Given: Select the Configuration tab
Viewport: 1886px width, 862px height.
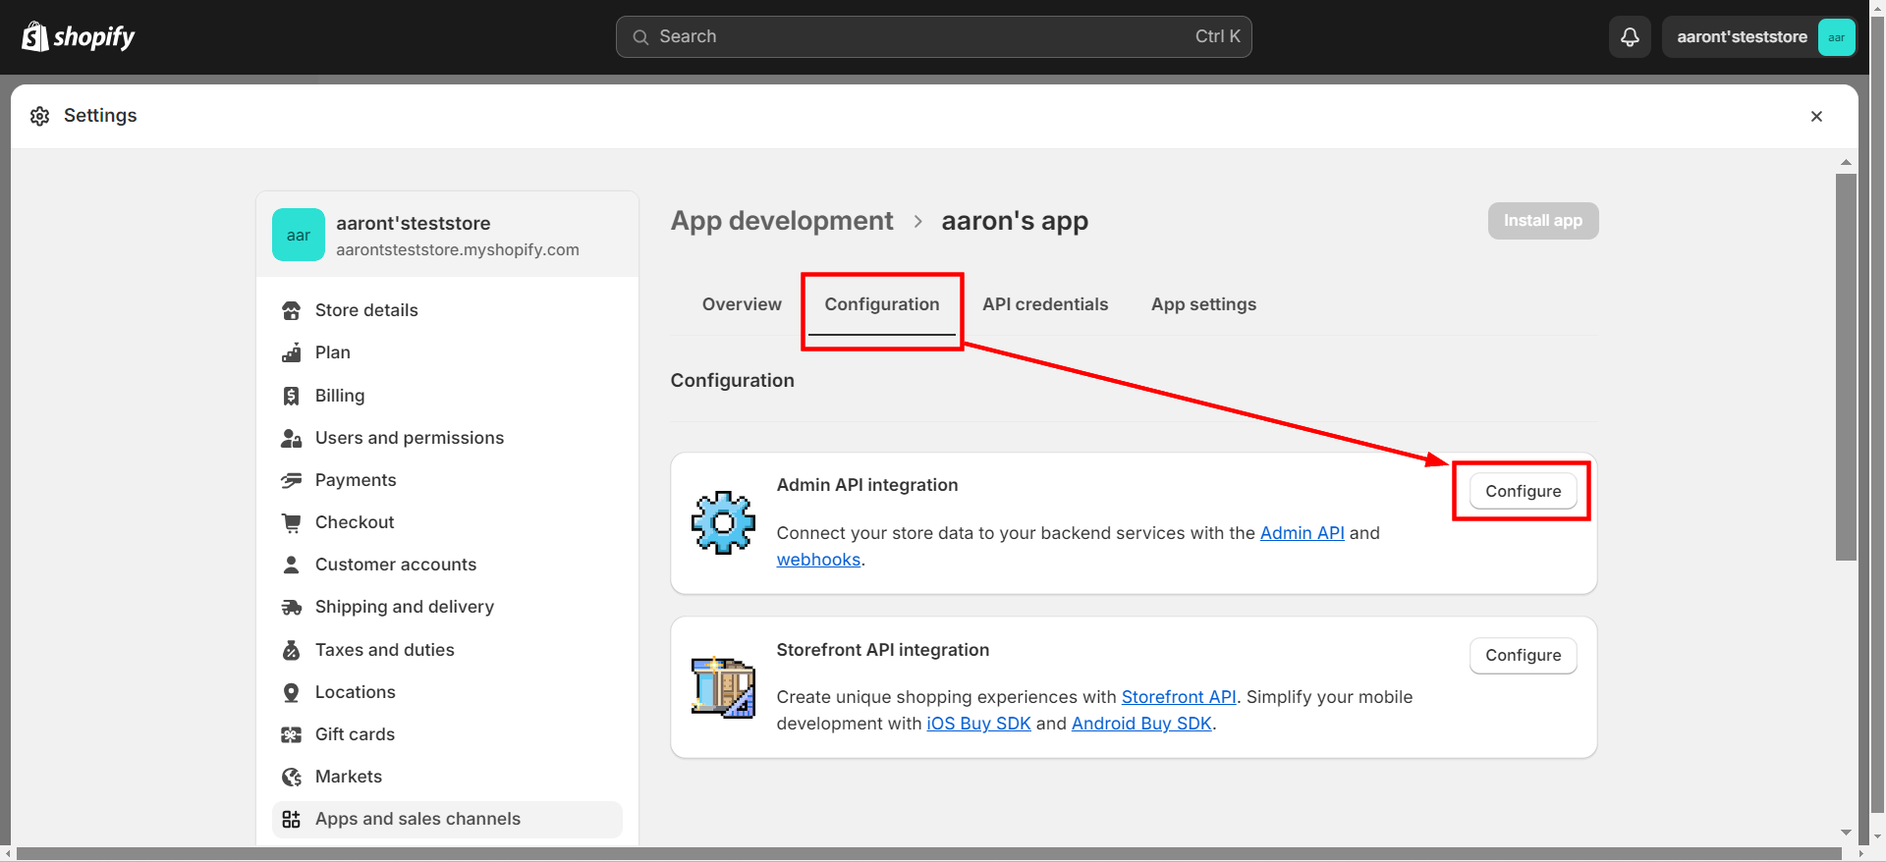Looking at the screenshot, I should pos(882,304).
